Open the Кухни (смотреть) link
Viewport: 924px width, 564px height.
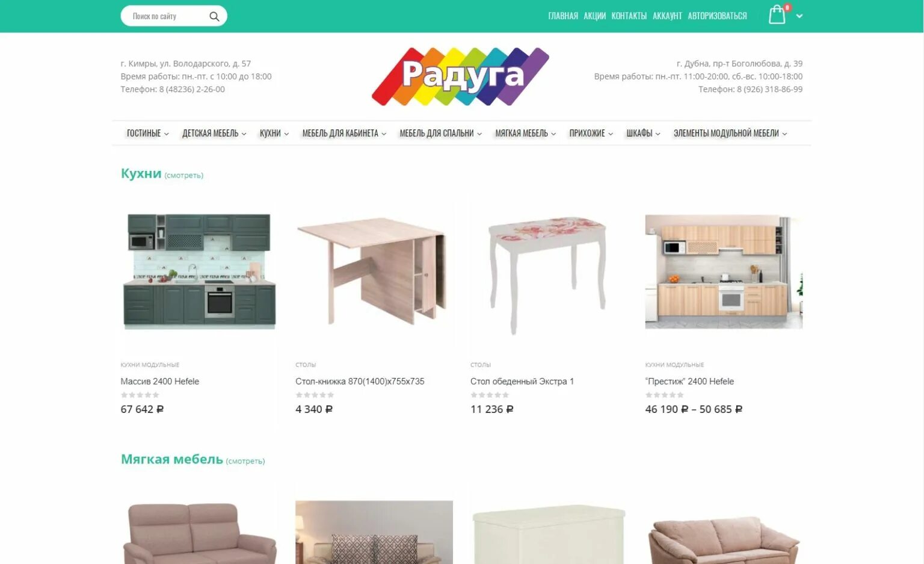[183, 175]
